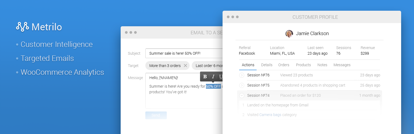Image resolution: width=414 pixels, height=134 pixels.
Task: Click the Send button
Action: [156, 115]
